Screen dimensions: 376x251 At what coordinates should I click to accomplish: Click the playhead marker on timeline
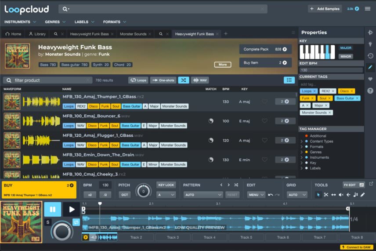click(100, 204)
